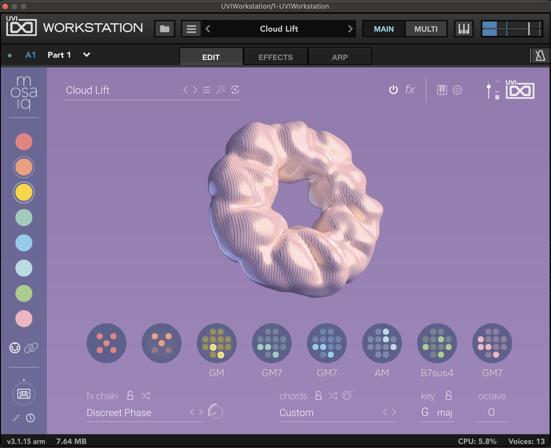Switch to MULTI view
Viewport: 551px width, 448px height.
coord(426,28)
